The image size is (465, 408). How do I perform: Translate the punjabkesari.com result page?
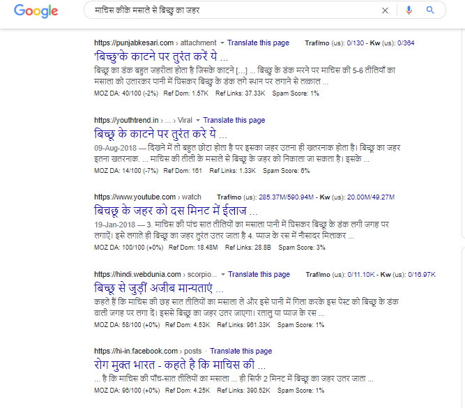pyautogui.click(x=258, y=43)
